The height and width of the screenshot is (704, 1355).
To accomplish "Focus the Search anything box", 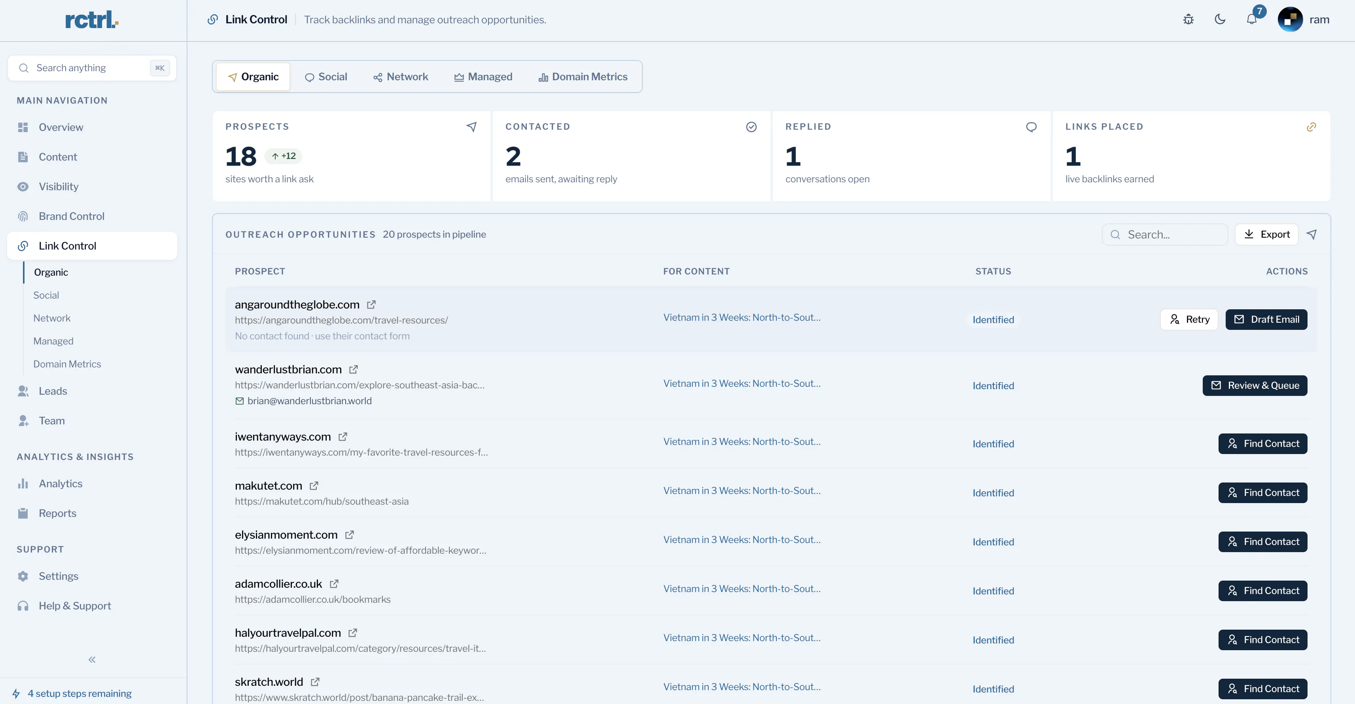I will 92,68.
